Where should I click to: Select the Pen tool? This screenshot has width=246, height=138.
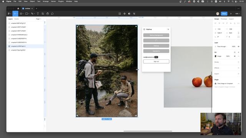32,14
